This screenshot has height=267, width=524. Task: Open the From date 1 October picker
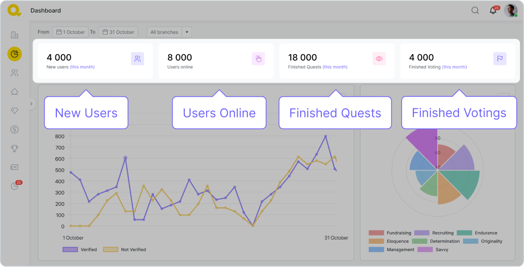[x=70, y=32]
